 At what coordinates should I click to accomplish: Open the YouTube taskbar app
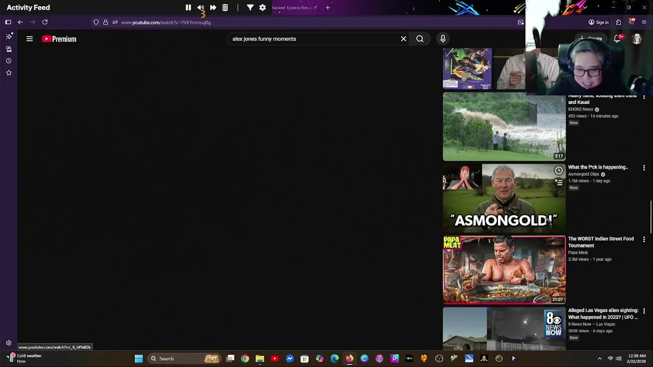[275, 358]
